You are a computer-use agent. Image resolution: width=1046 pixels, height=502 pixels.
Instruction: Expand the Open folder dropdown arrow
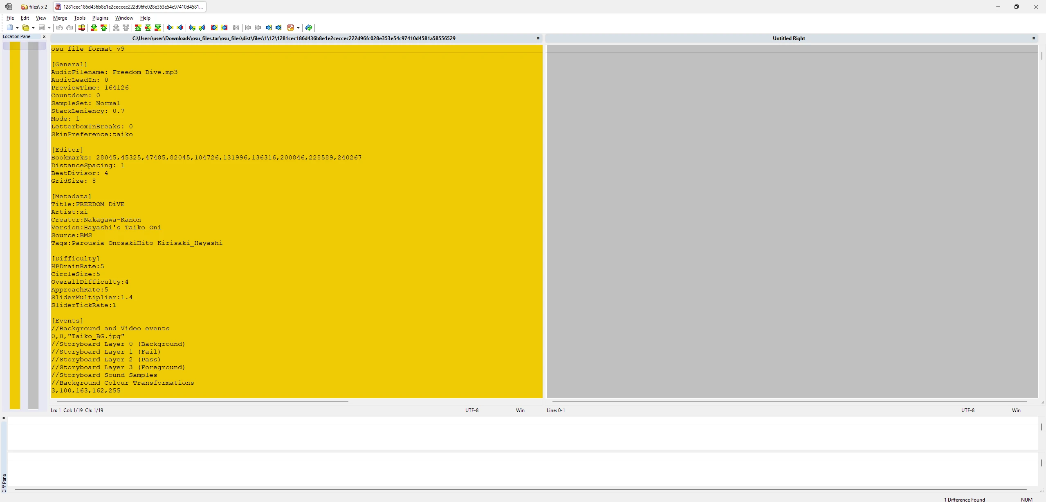click(33, 28)
